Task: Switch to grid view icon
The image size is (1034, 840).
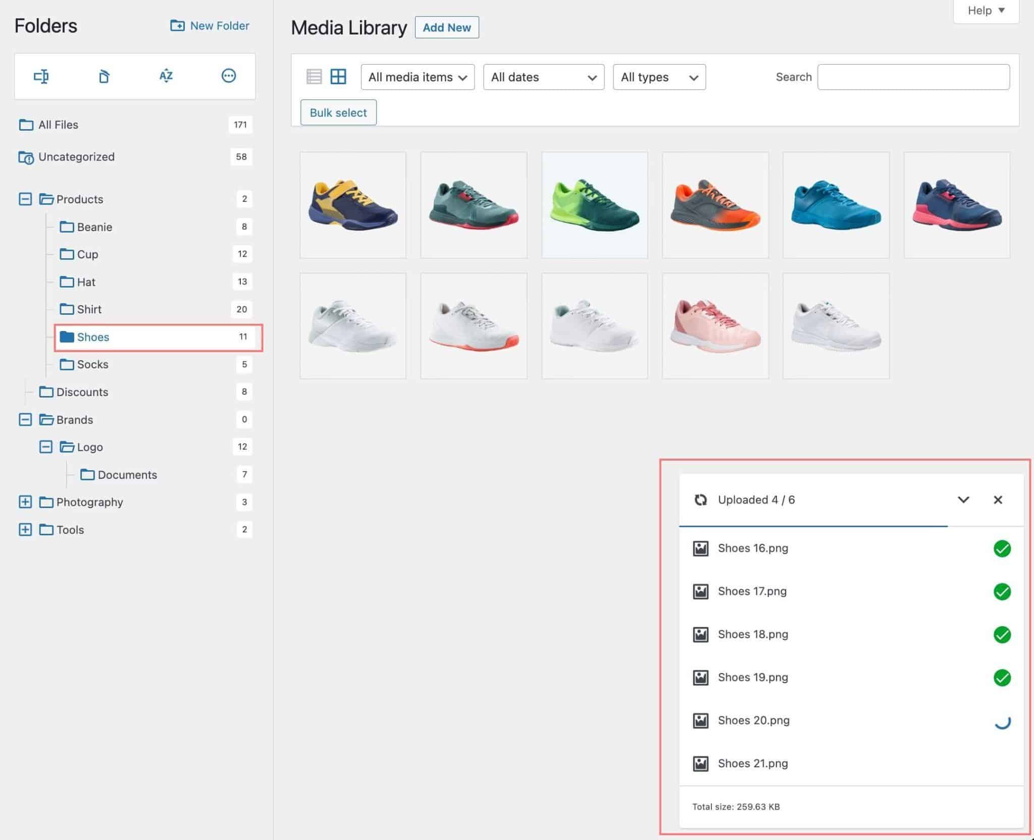Action: [338, 77]
